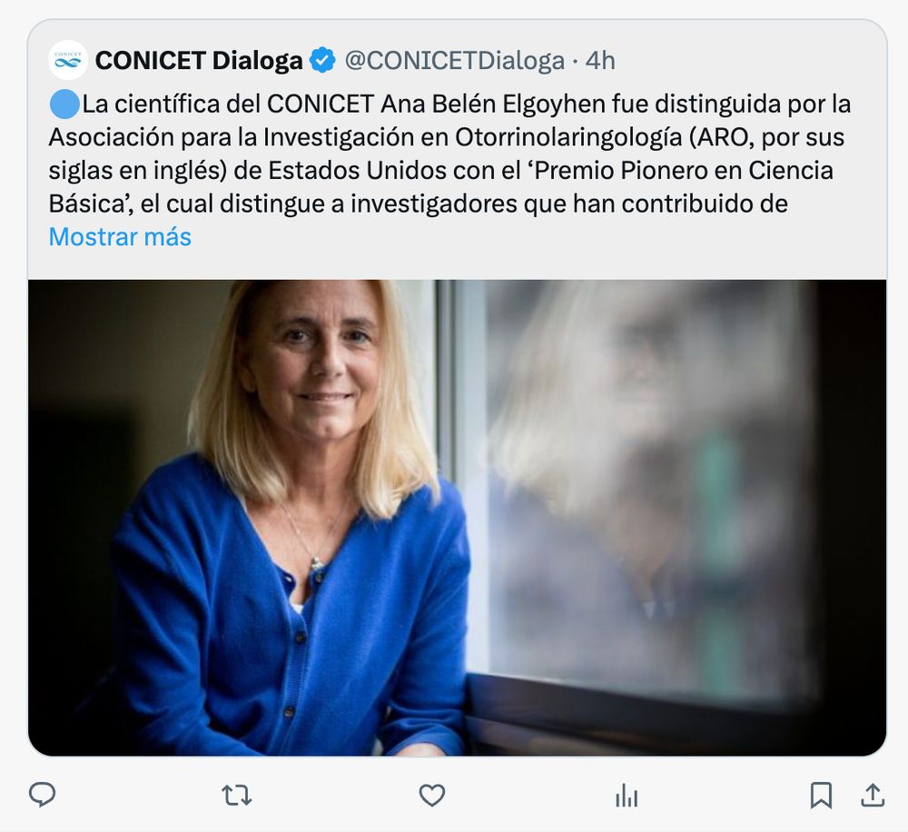
Task: Expand the tweet with 'Mostrar más'
Action: click(x=120, y=237)
